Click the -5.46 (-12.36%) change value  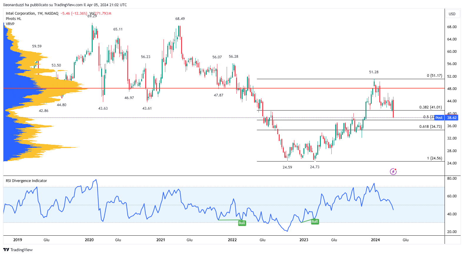[74, 13]
